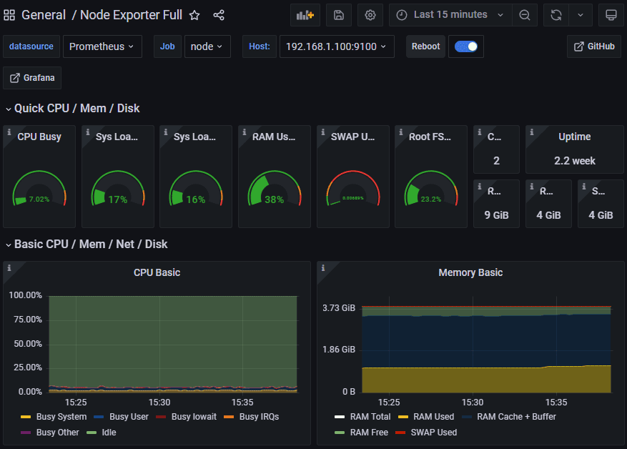
Task: Share the dashboard via the share icon
Action: (219, 15)
